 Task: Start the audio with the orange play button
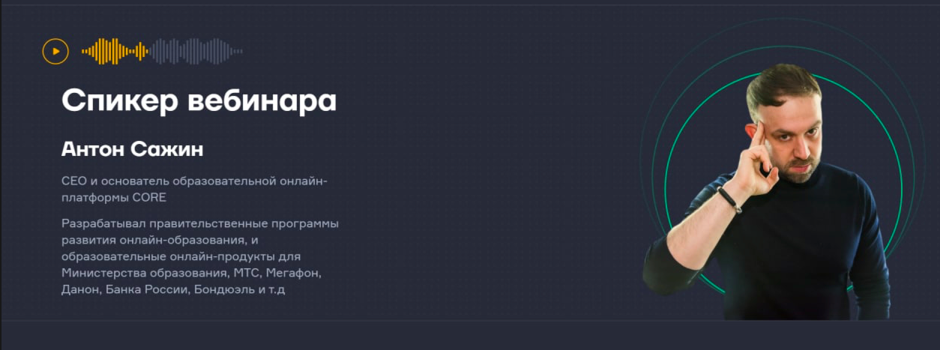click(55, 51)
